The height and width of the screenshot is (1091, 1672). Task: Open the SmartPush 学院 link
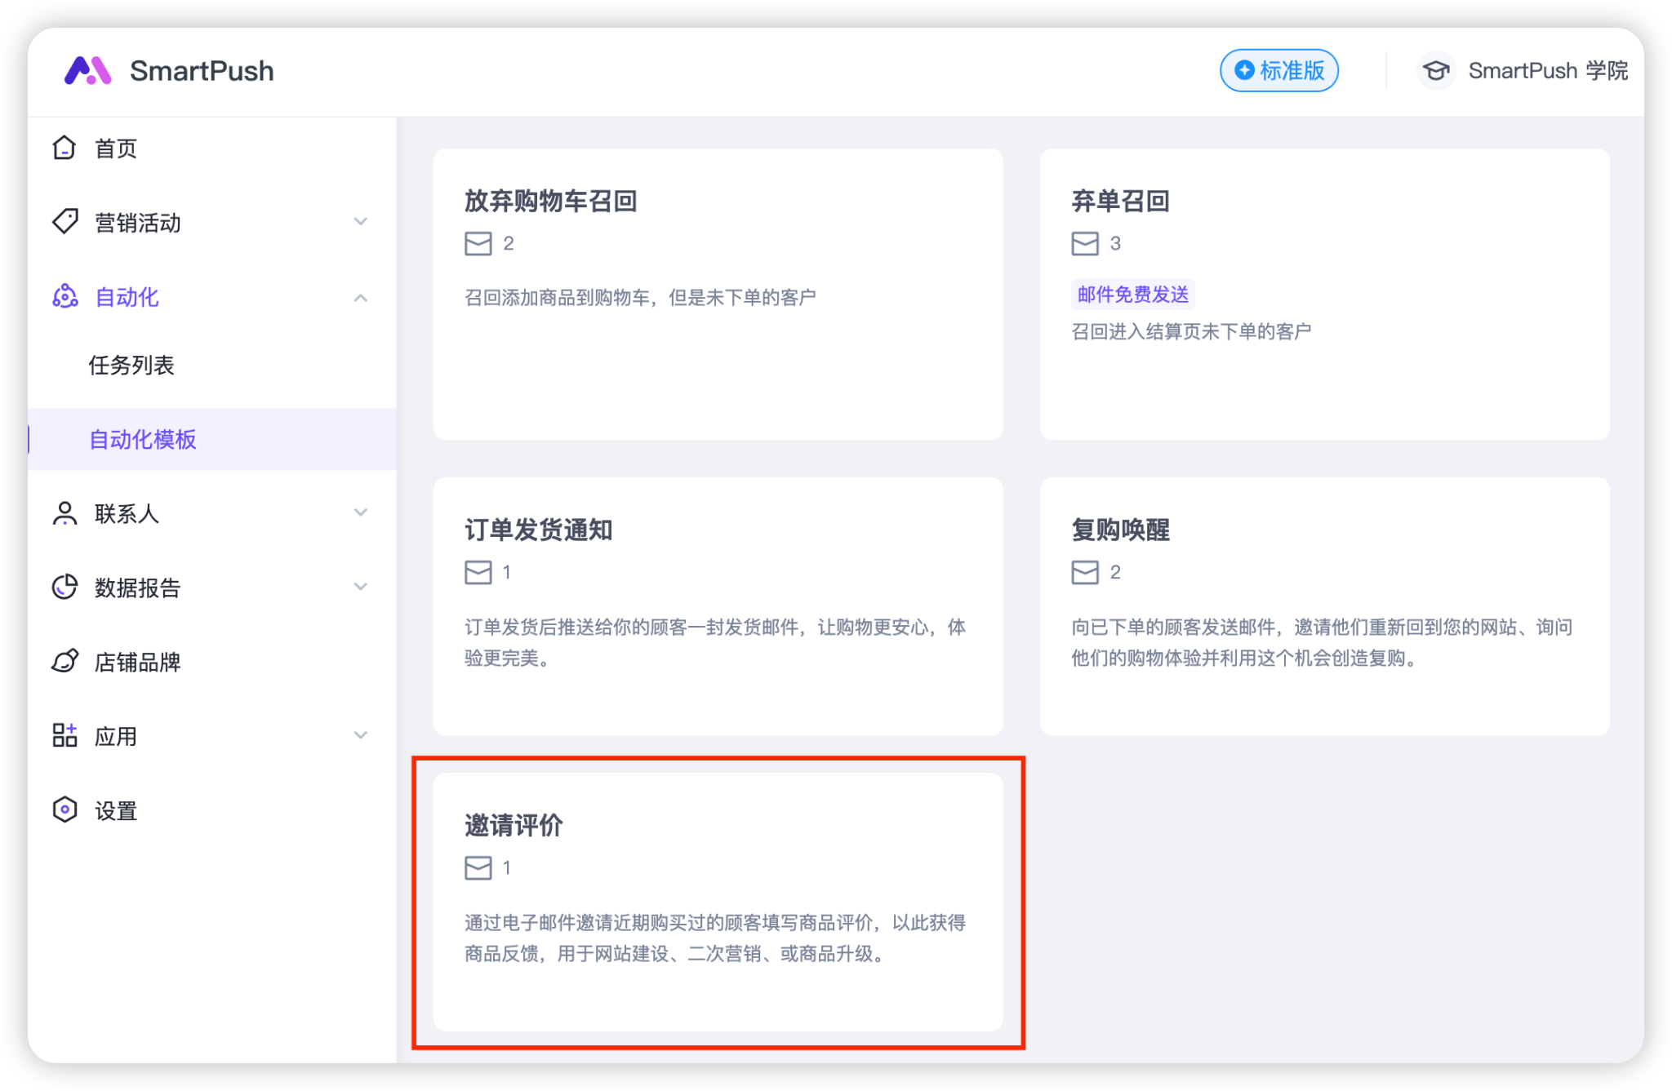click(x=1547, y=71)
